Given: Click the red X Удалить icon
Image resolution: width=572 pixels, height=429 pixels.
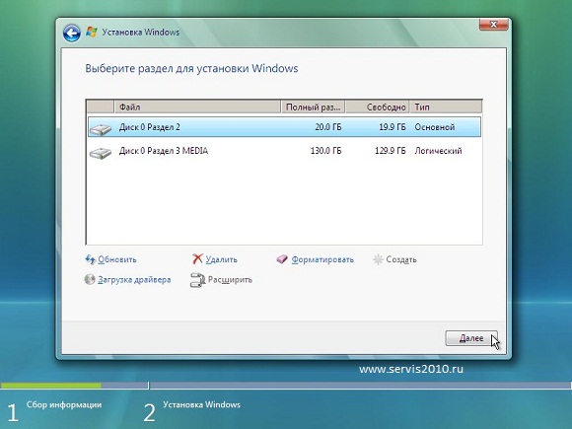Looking at the screenshot, I should point(197,259).
